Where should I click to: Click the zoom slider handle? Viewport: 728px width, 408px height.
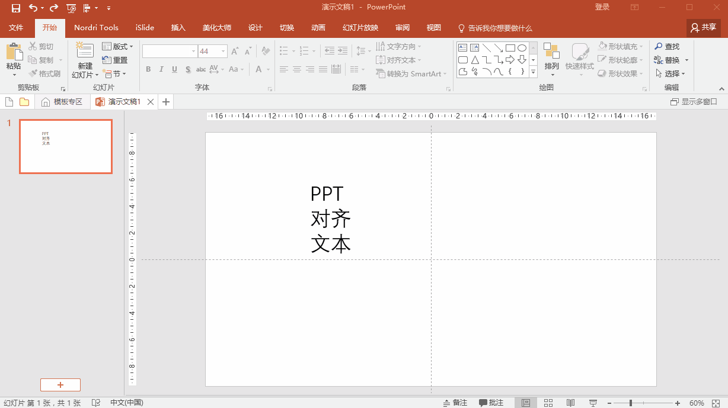click(x=631, y=403)
